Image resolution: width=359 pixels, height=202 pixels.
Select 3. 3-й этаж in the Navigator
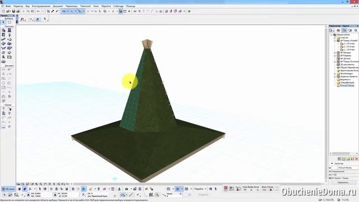click(x=349, y=44)
